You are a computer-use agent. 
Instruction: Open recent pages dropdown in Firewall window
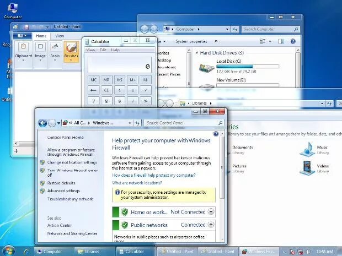click(x=58, y=123)
